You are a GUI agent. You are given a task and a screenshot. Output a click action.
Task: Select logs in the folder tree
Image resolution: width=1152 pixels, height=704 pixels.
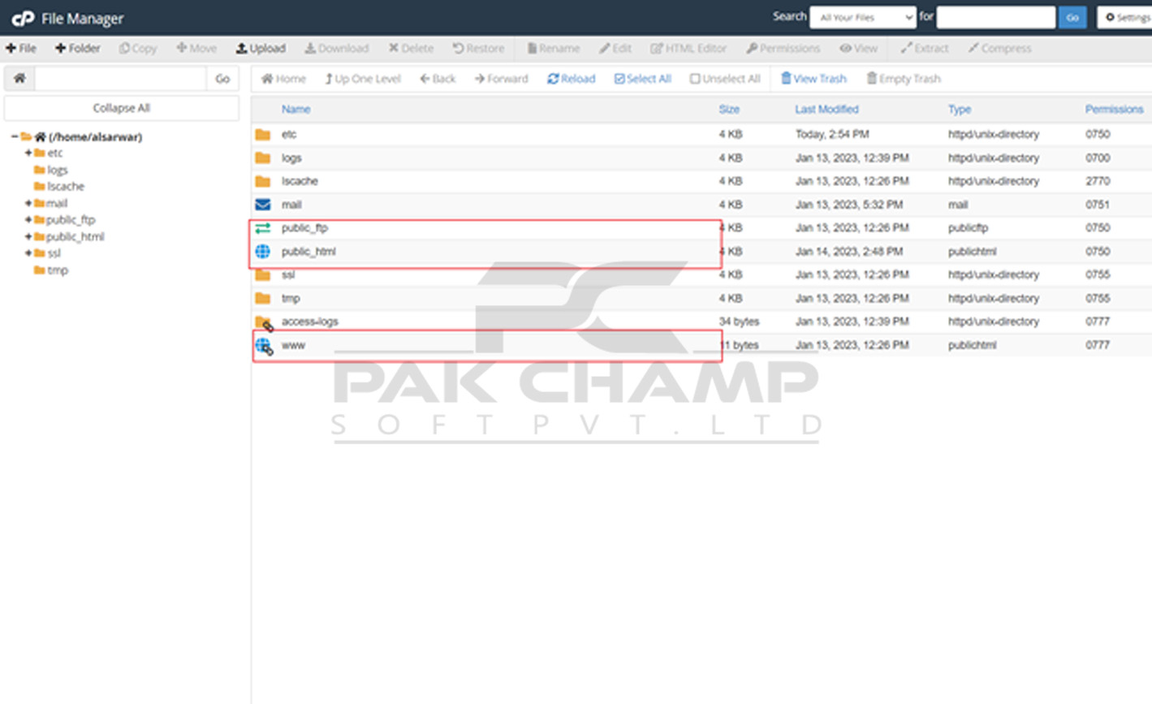(57, 170)
